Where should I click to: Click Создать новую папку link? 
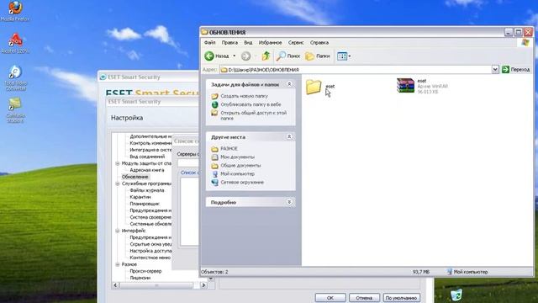[245, 96]
